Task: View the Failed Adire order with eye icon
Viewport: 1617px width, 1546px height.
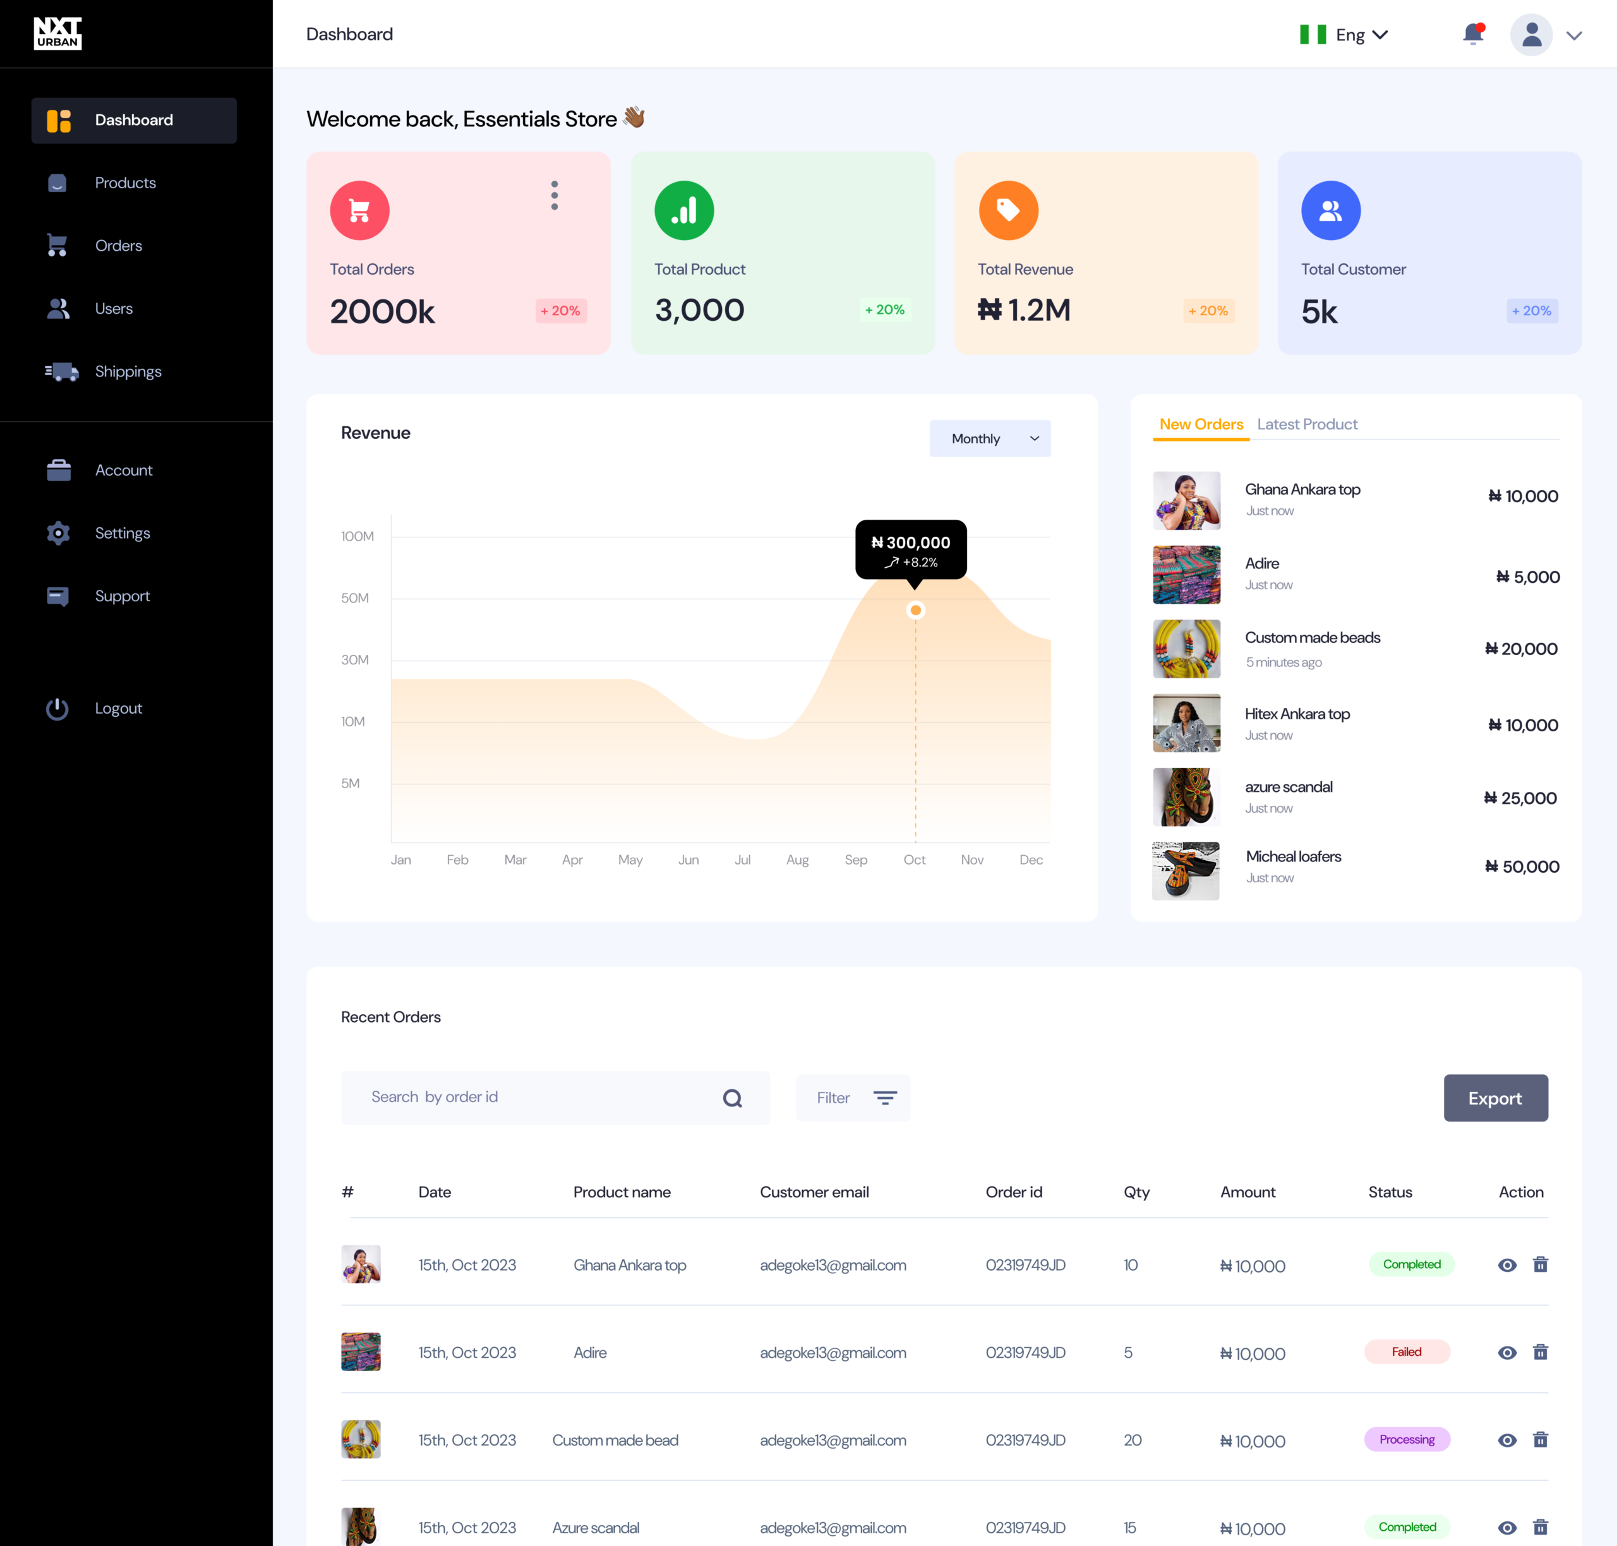Action: tap(1506, 1352)
